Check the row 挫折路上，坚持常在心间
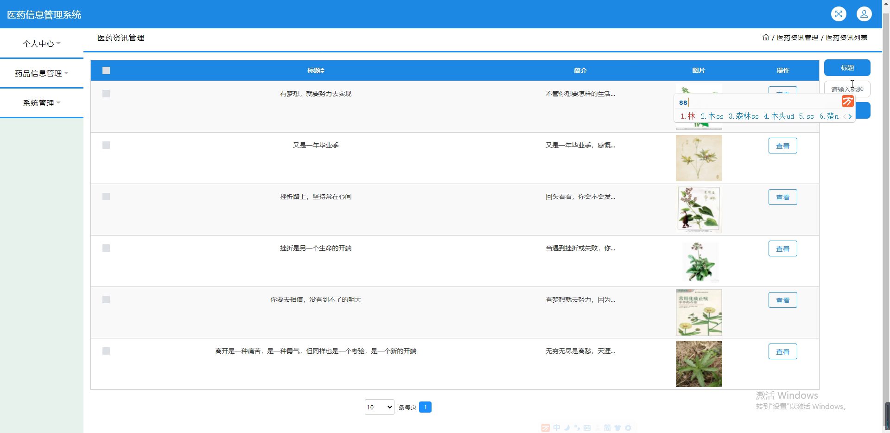The height and width of the screenshot is (433, 890). [106, 197]
